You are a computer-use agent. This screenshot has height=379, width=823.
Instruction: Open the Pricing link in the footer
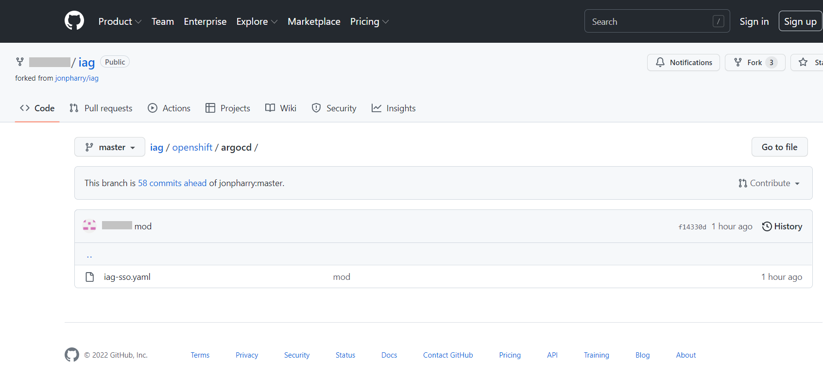(x=510, y=355)
